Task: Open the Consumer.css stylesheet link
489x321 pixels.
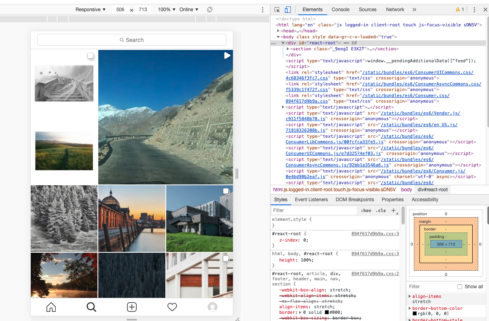Action: (x=406, y=95)
